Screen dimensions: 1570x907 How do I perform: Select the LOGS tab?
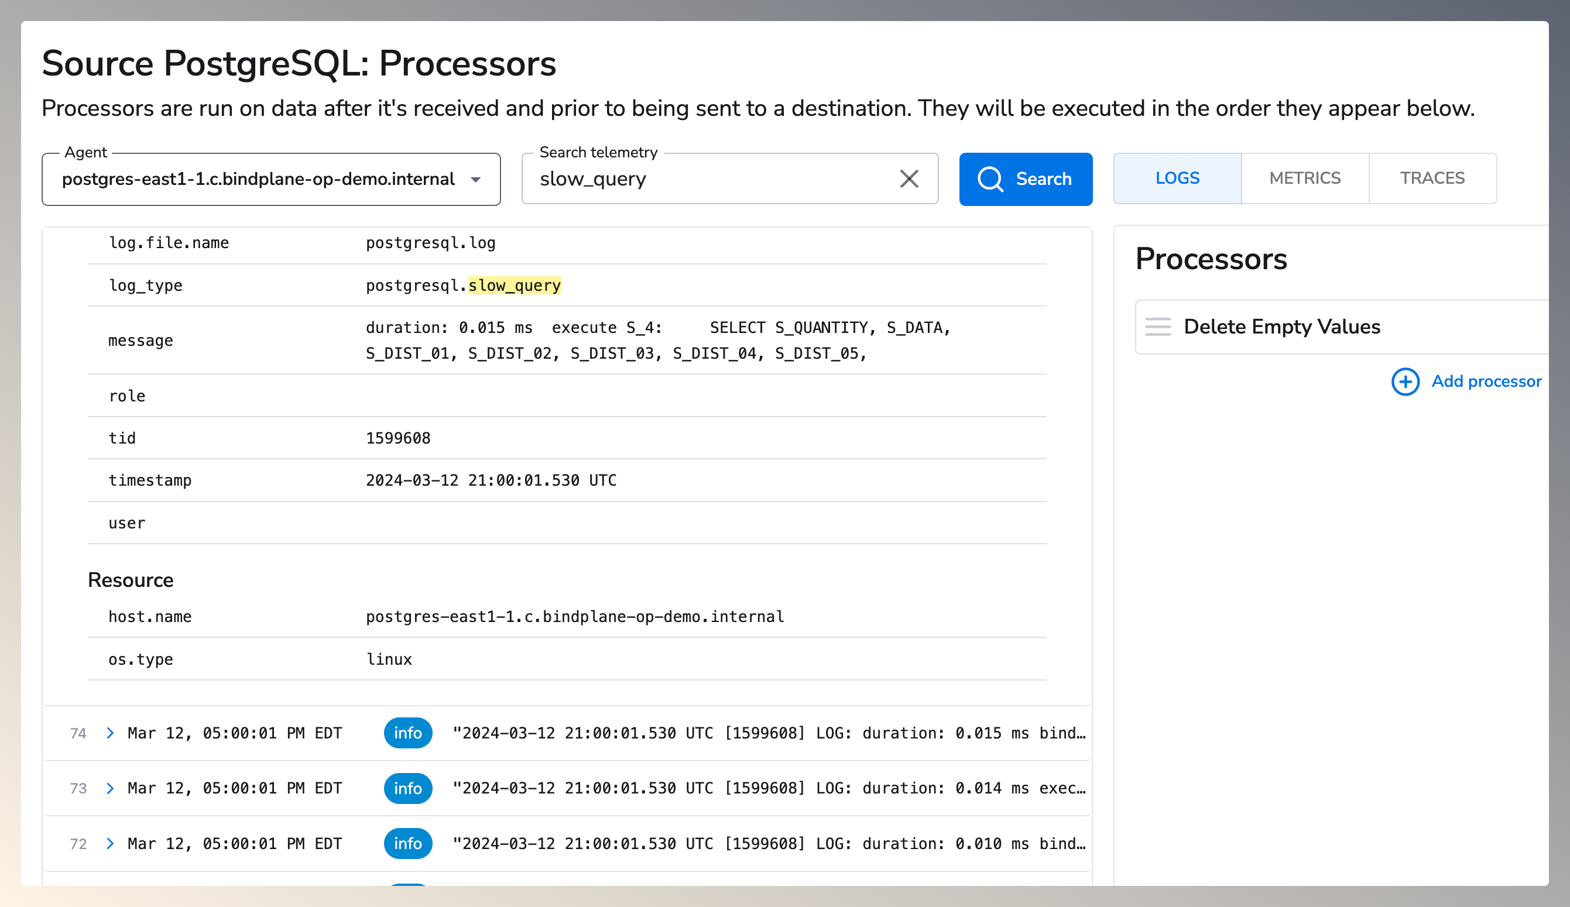(x=1177, y=178)
